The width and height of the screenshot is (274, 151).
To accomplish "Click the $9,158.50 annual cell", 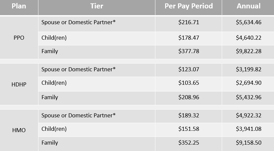I will pyautogui.click(x=248, y=143).
